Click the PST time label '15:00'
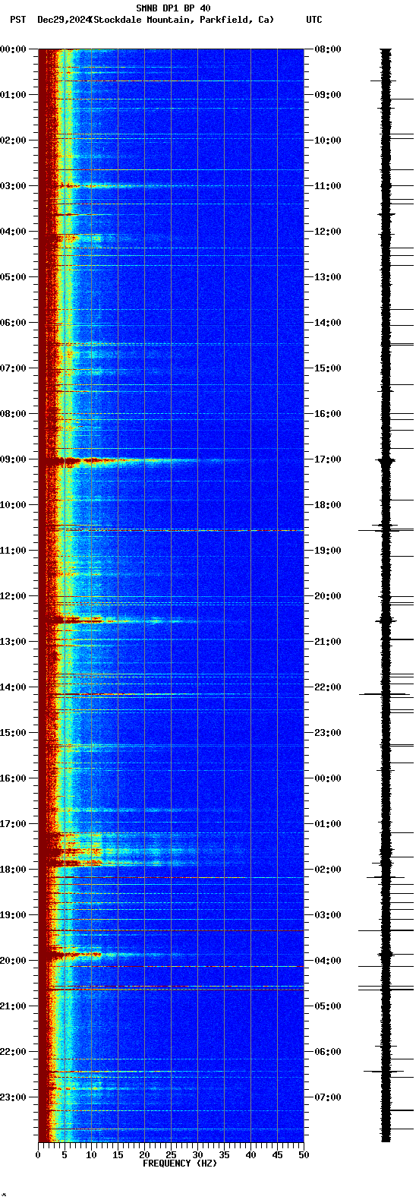Viewport: 419px width, 1203px height. point(13,733)
